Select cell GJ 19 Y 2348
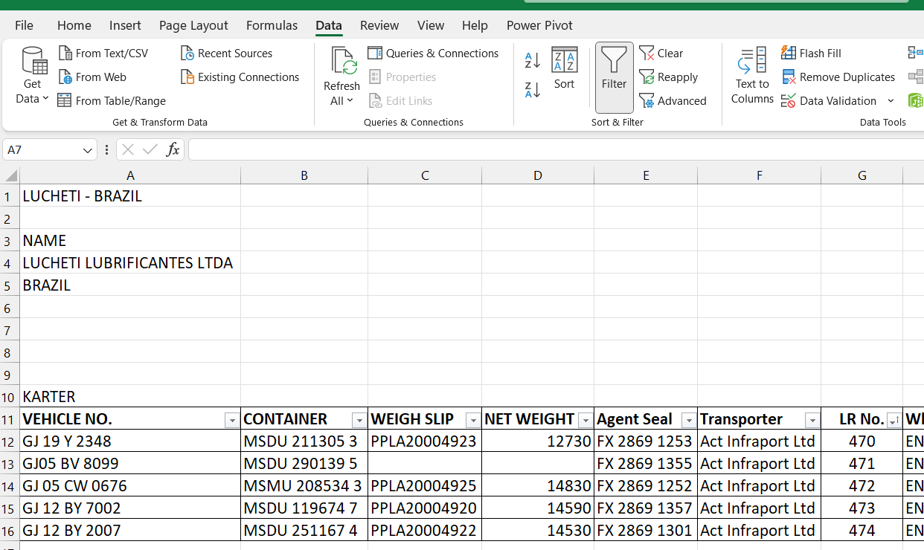 pyautogui.click(x=130, y=441)
